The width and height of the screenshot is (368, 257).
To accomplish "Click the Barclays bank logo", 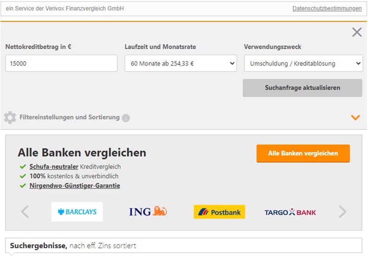I will tap(77, 212).
